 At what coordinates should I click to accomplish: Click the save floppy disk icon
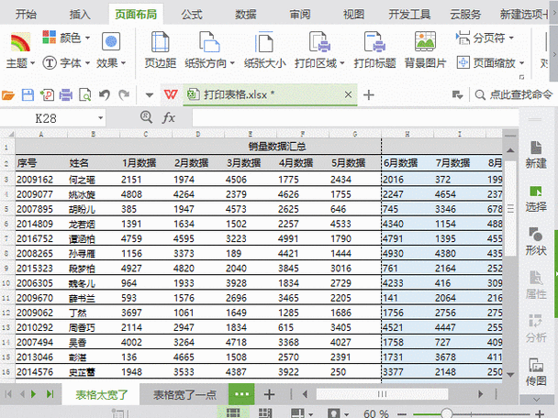coord(28,95)
